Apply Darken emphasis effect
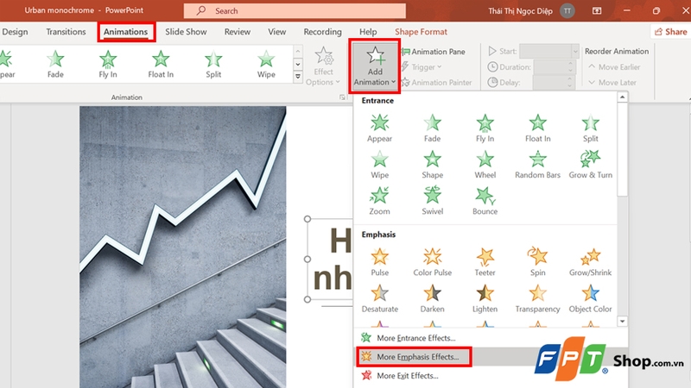Viewport: 691px width, 388px height. pyautogui.click(x=433, y=298)
